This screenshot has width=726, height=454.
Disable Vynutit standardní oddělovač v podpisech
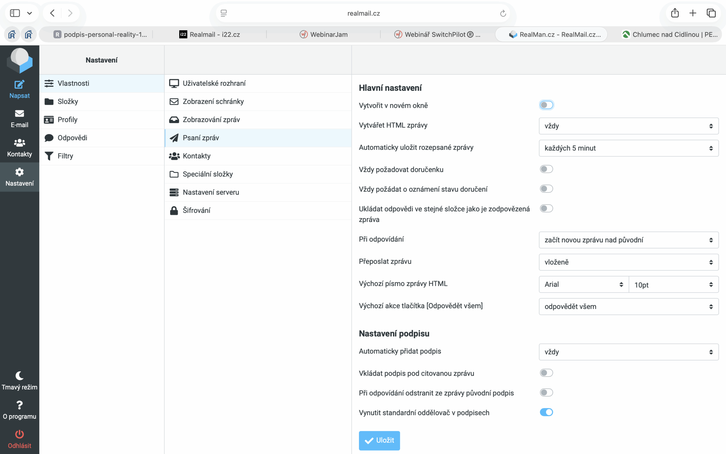coord(546,412)
